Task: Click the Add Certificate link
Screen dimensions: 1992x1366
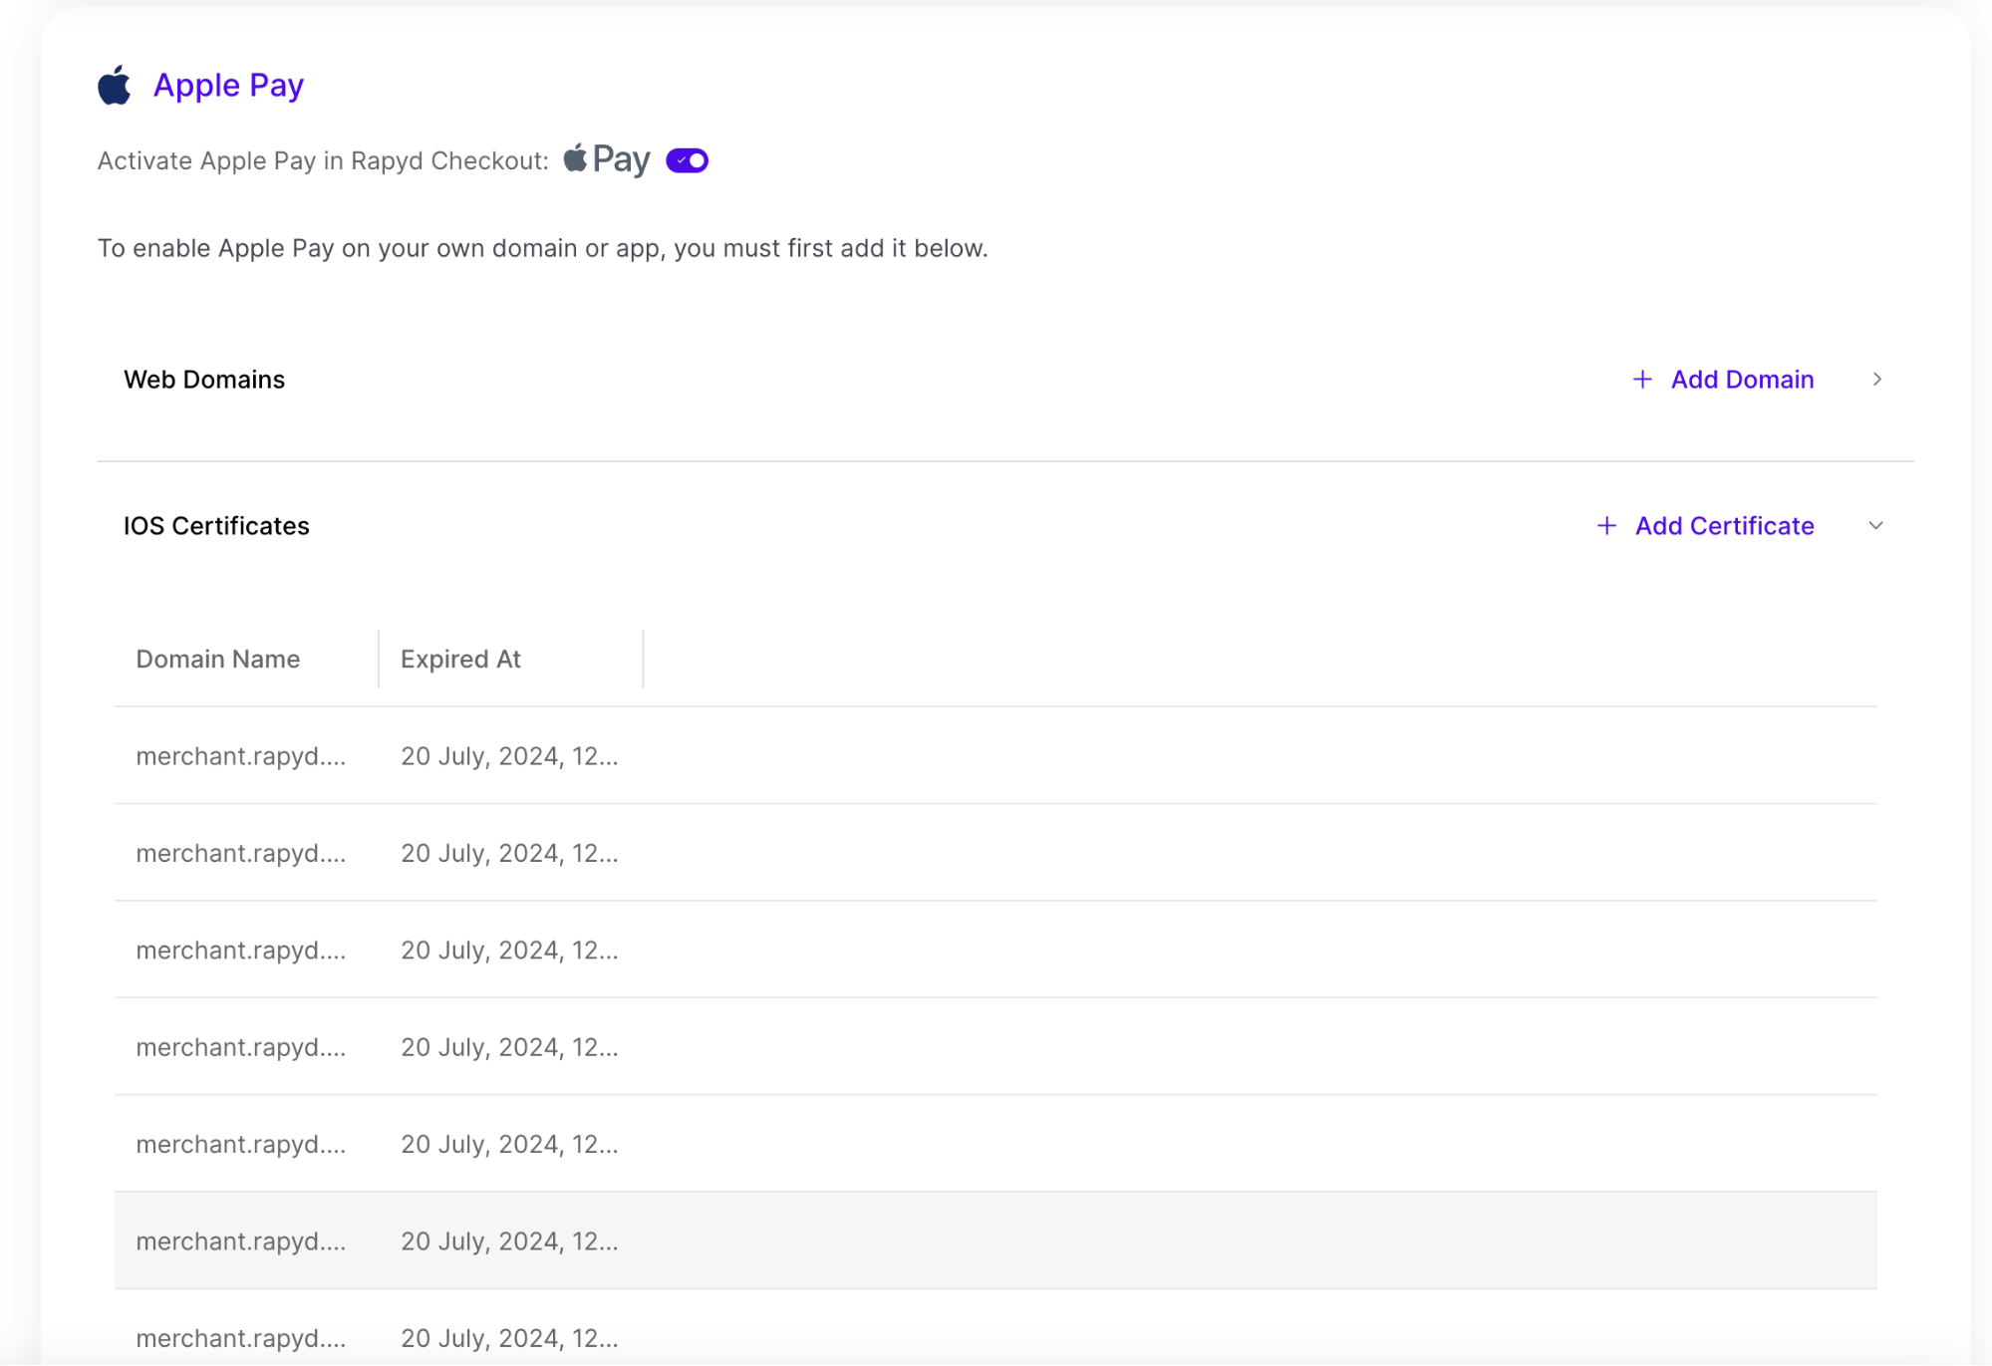Action: click(1724, 526)
